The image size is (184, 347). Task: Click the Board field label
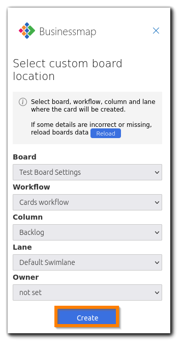24,157
